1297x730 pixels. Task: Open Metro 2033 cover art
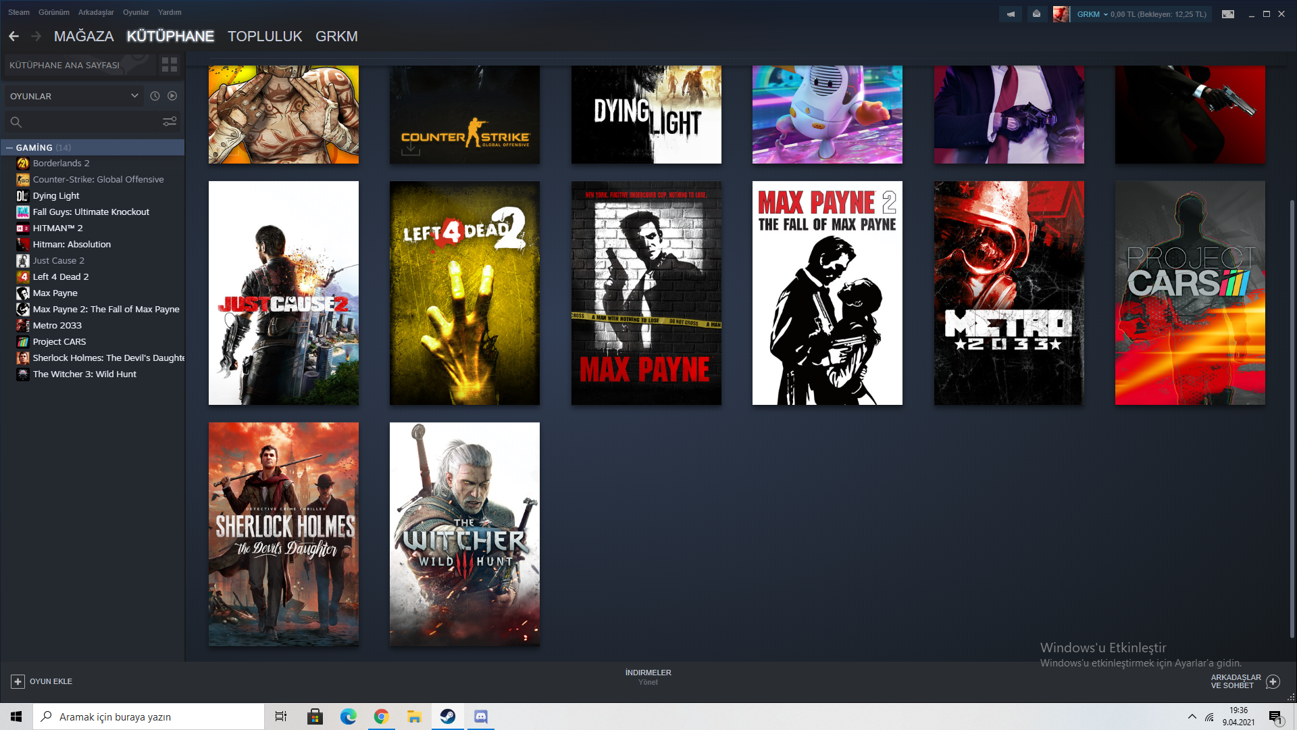(1009, 293)
